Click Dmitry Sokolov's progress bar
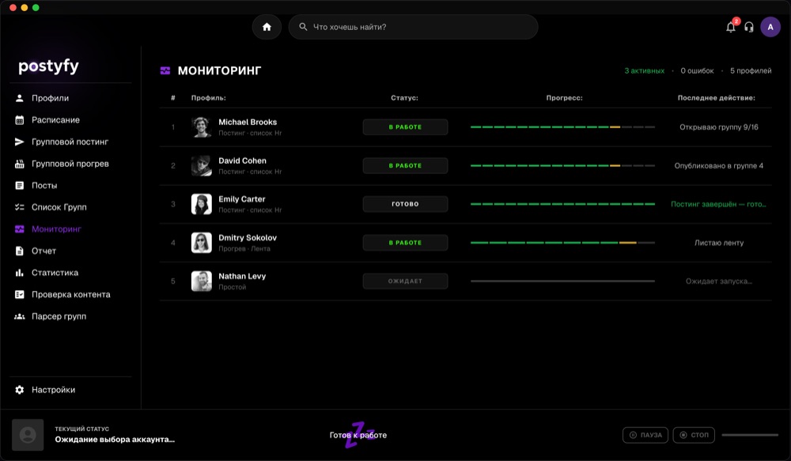The width and height of the screenshot is (791, 461). [562, 243]
